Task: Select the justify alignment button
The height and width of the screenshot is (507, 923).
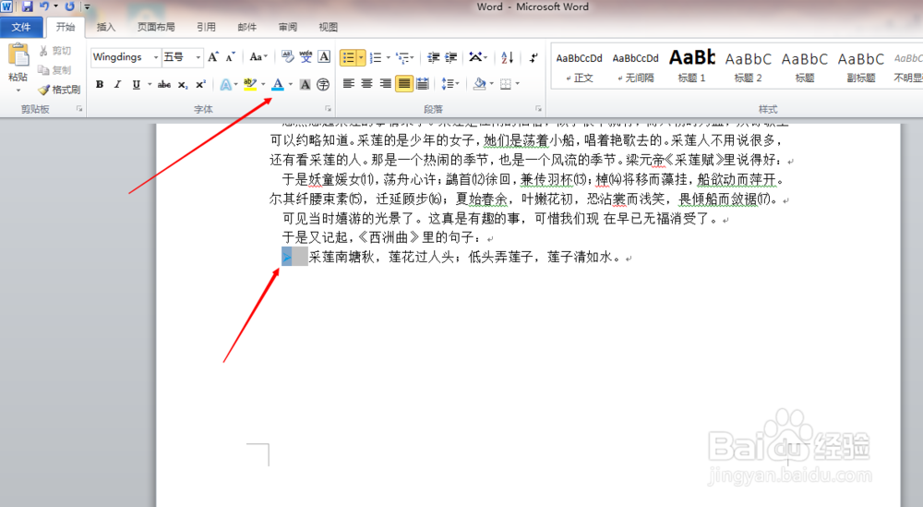Action: [x=404, y=84]
